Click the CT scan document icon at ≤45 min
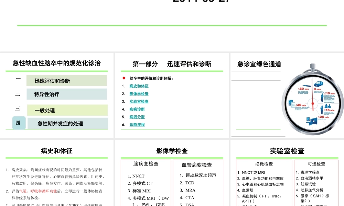Screen dimensions: 344x206 [x=291, y=103]
